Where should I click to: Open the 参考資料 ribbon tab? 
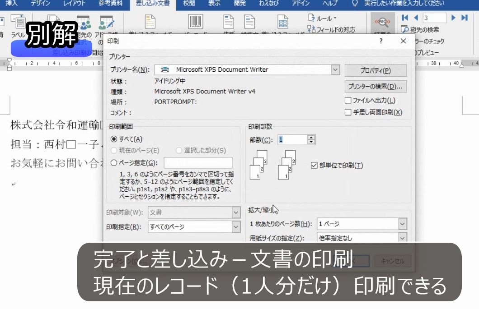pyautogui.click(x=110, y=3)
